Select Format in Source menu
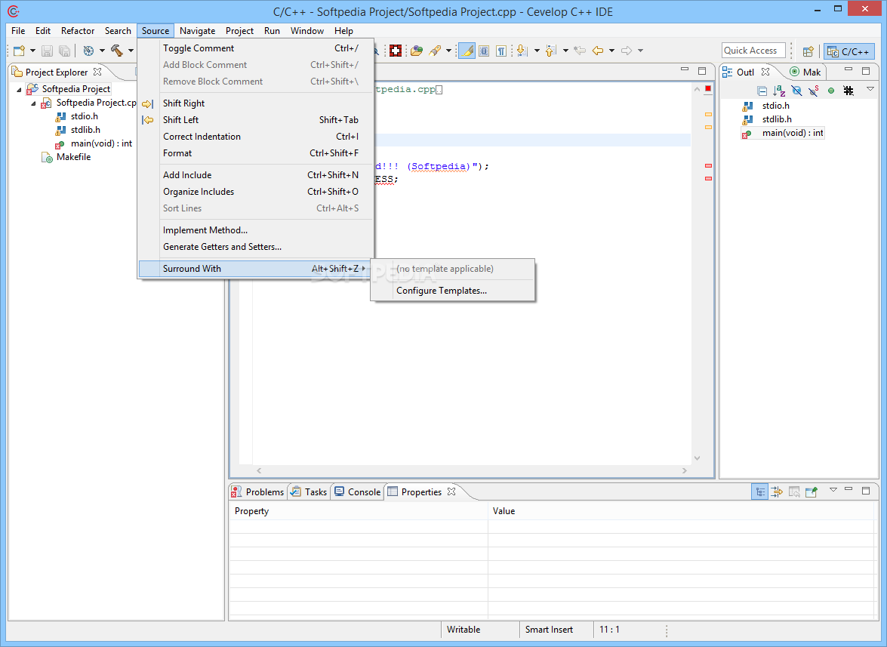Viewport: 887px width, 647px height. click(256, 153)
